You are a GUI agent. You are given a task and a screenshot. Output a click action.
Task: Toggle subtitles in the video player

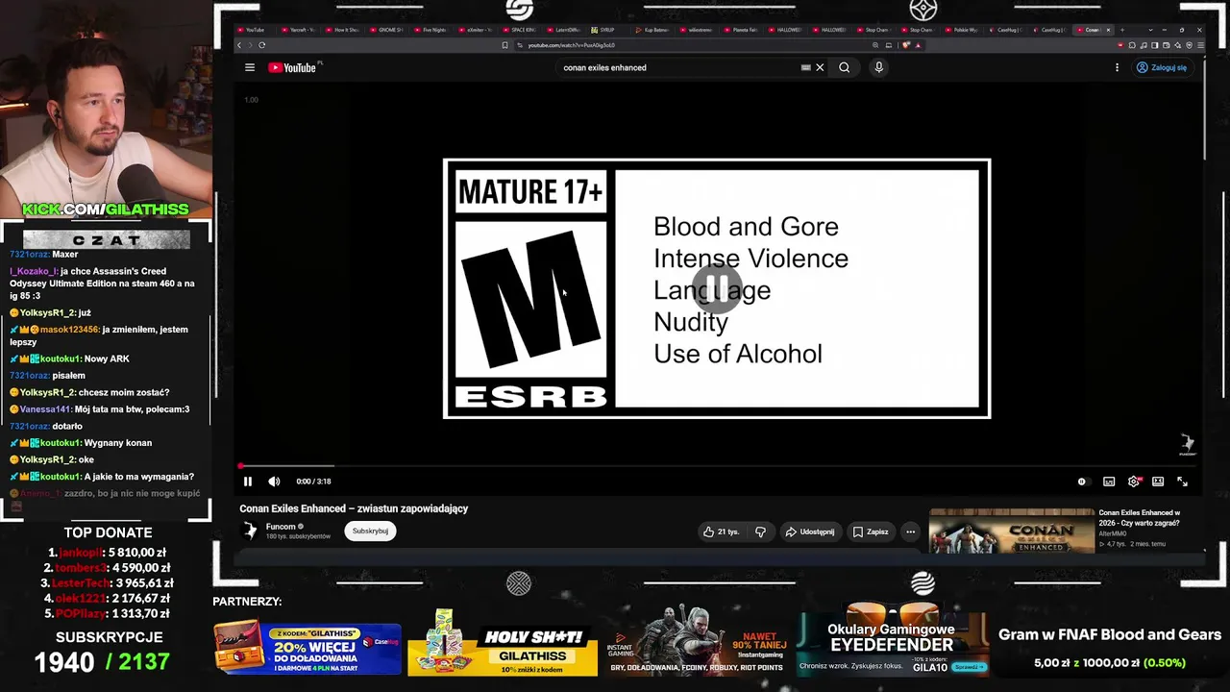(x=1109, y=482)
